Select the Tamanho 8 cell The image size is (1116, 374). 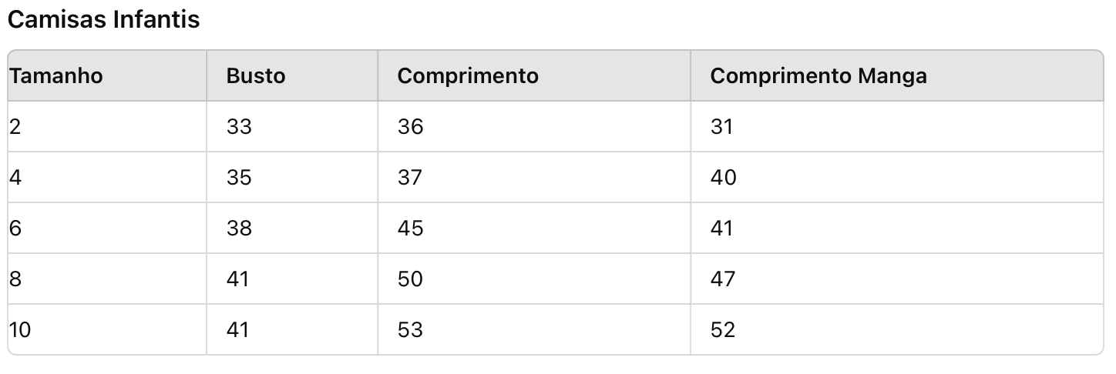(107, 279)
